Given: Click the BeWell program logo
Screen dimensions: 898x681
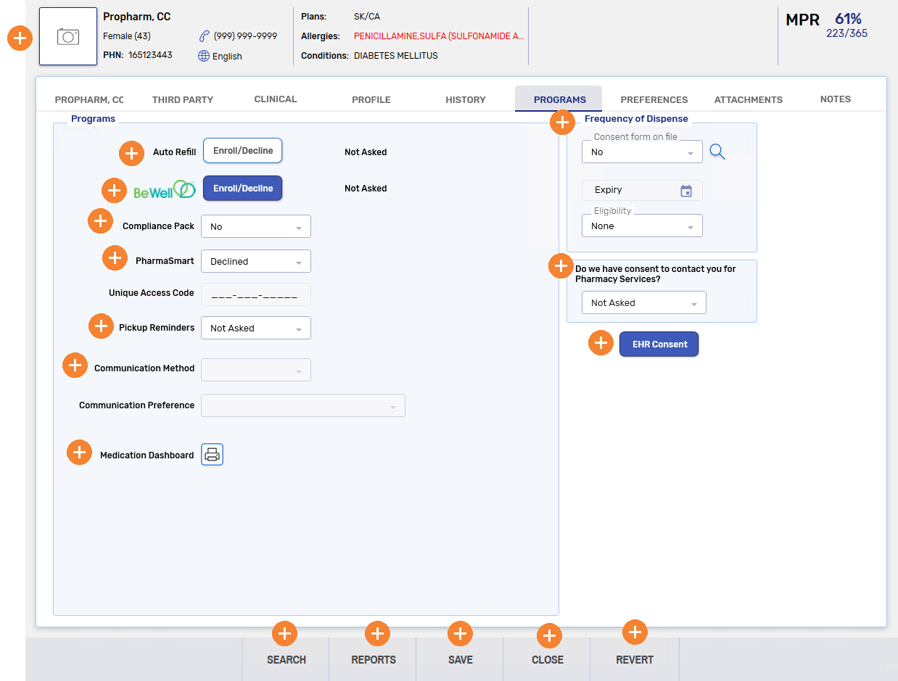Looking at the screenshot, I should (x=165, y=190).
